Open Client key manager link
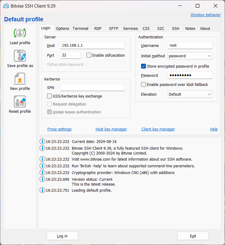The width and height of the screenshot is (225, 245). (x=158, y=129)
